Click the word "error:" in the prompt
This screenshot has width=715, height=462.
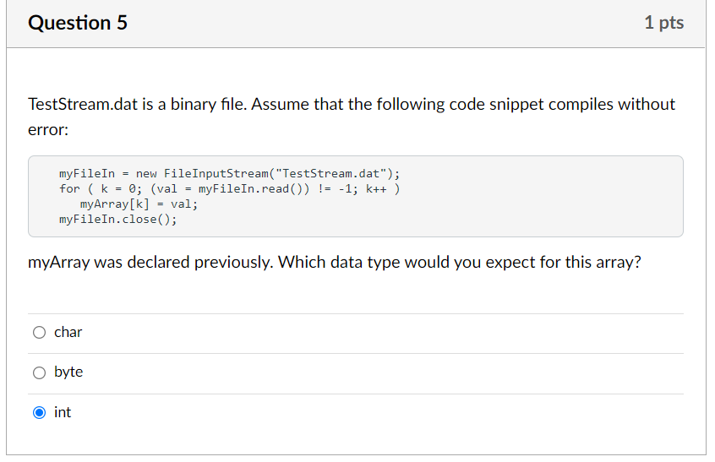click(47, 132)
